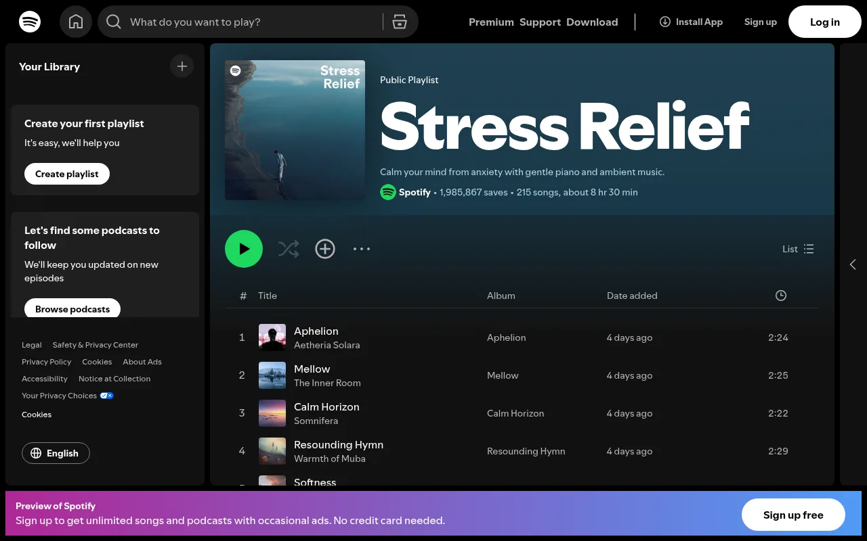This screenshot has width=867, height=541.
Task: Click Aphelion track thumbnail
Action: click(x=272, y=337)
